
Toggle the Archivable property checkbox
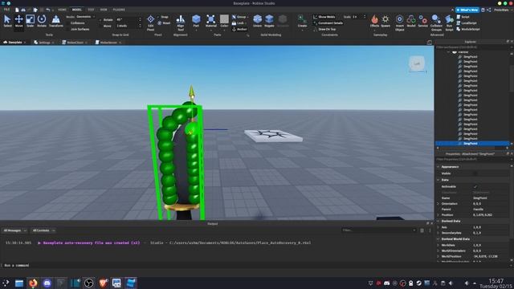[475, 186]
